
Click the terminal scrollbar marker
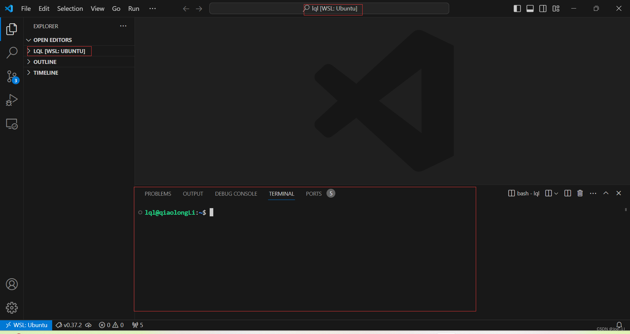pyautogui.click(x=626, y=209)
